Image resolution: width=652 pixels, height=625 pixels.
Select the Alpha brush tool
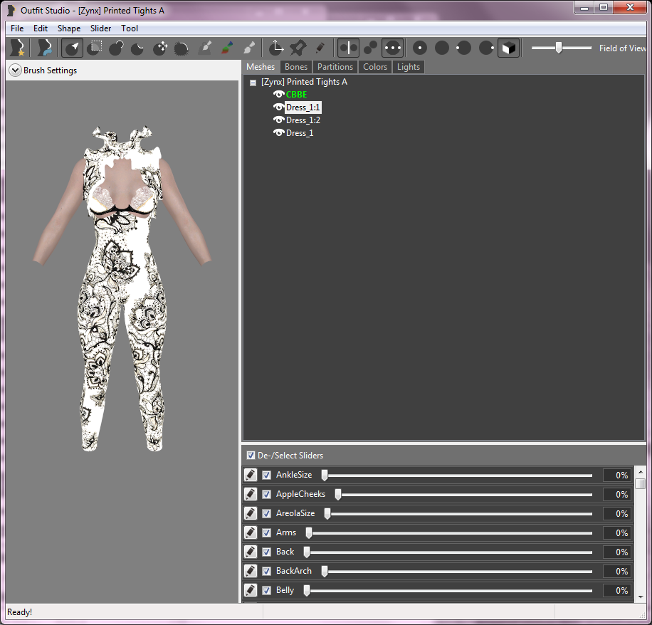pyautogui.click(x=249, y=48)
